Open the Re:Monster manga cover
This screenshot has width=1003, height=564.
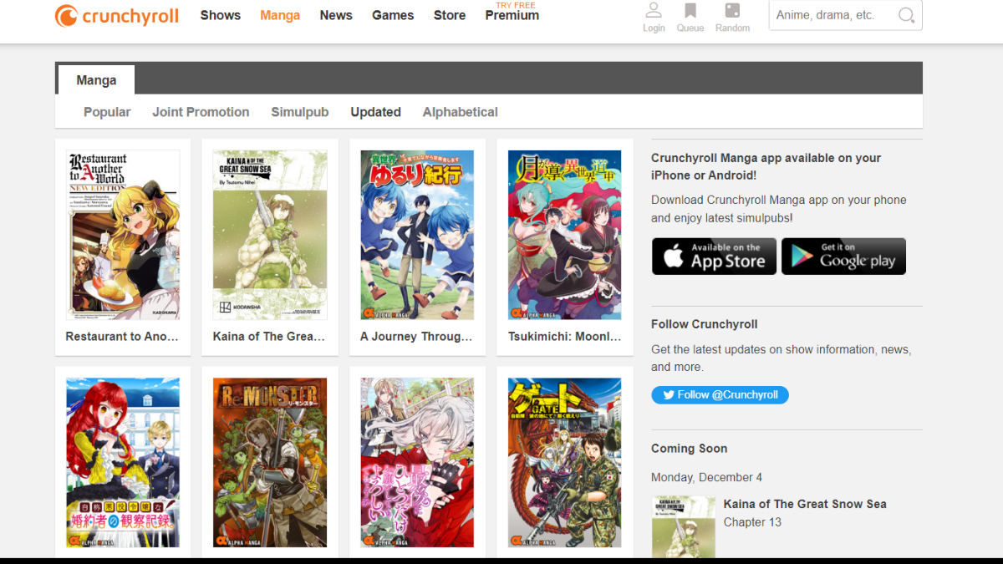tap(270, 462)
